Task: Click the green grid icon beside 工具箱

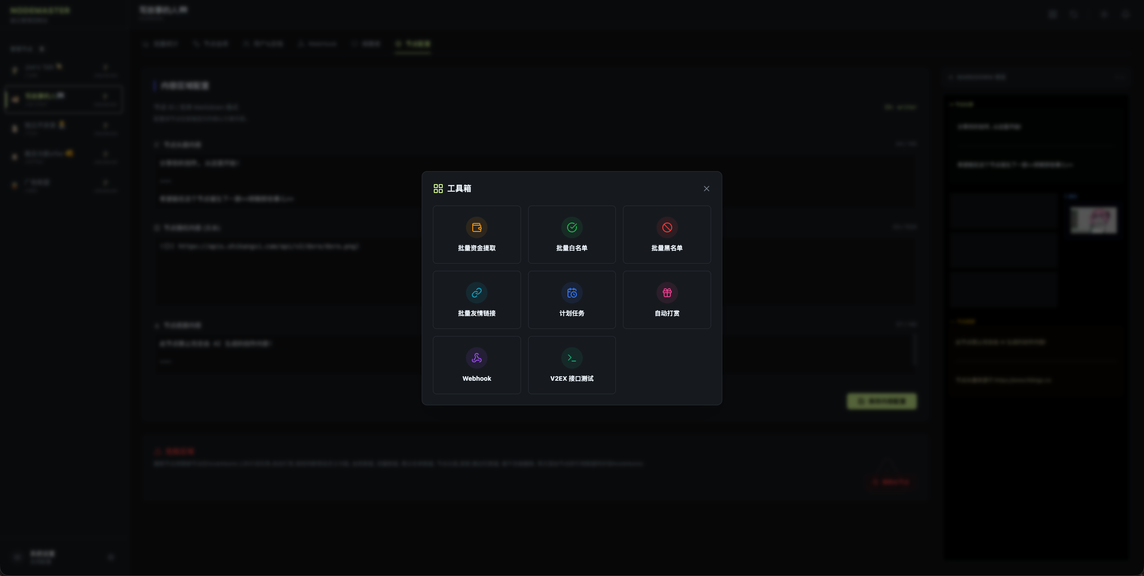Action: (x=438, y=189)
